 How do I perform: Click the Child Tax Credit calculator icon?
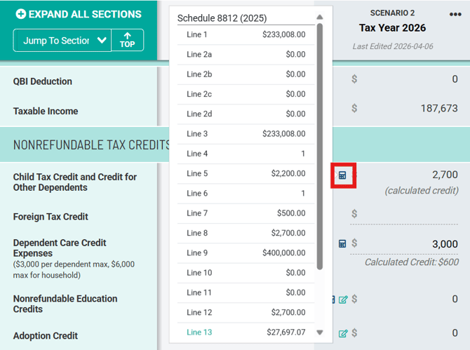[x=342, y=175]
